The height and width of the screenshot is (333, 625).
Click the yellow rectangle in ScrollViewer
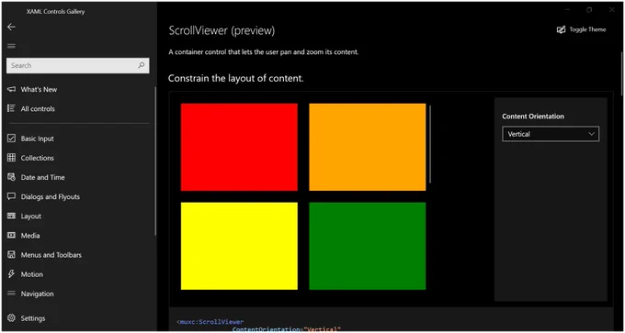(x=239, y=246)
